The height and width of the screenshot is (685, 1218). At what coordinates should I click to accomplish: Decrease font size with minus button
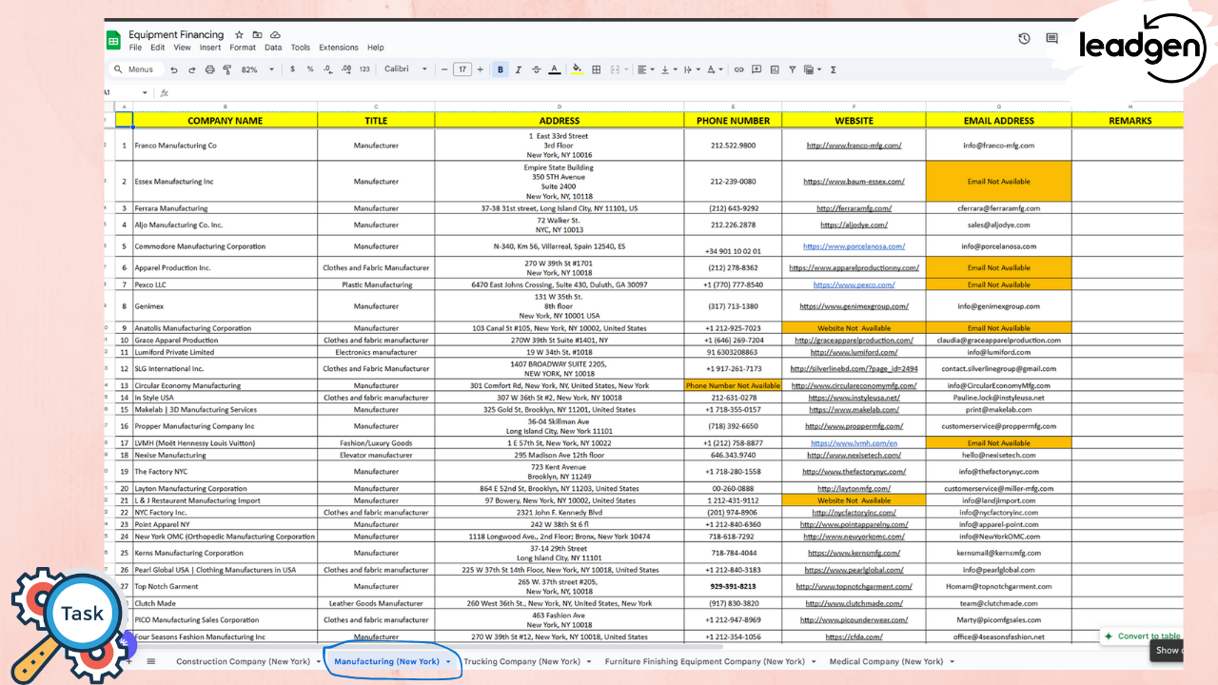point(444,69)
